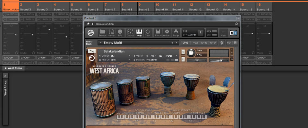Click MIDI OUT 1 button on channel 1
This screenshot has height=128, width=308.
coord(11,63)
